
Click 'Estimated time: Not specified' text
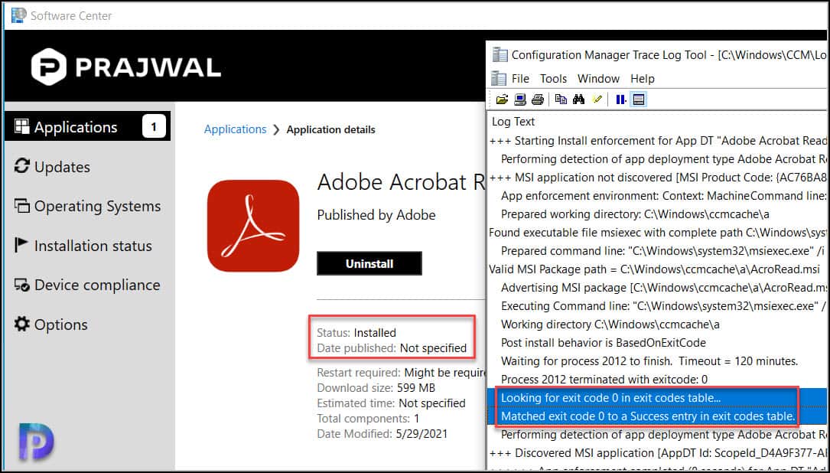(391, 403)
